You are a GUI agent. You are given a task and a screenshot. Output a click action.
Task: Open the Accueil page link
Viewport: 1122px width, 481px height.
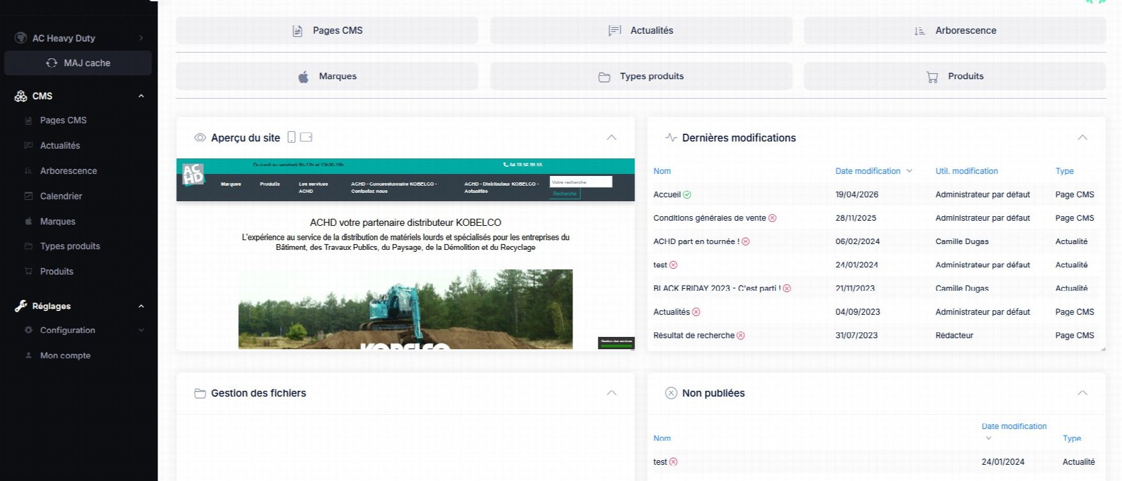[x=667, y=195]
